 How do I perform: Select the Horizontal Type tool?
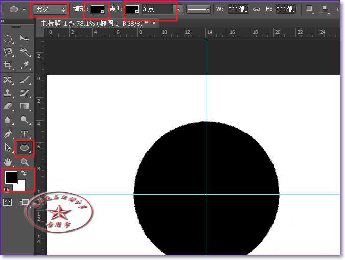24,134
